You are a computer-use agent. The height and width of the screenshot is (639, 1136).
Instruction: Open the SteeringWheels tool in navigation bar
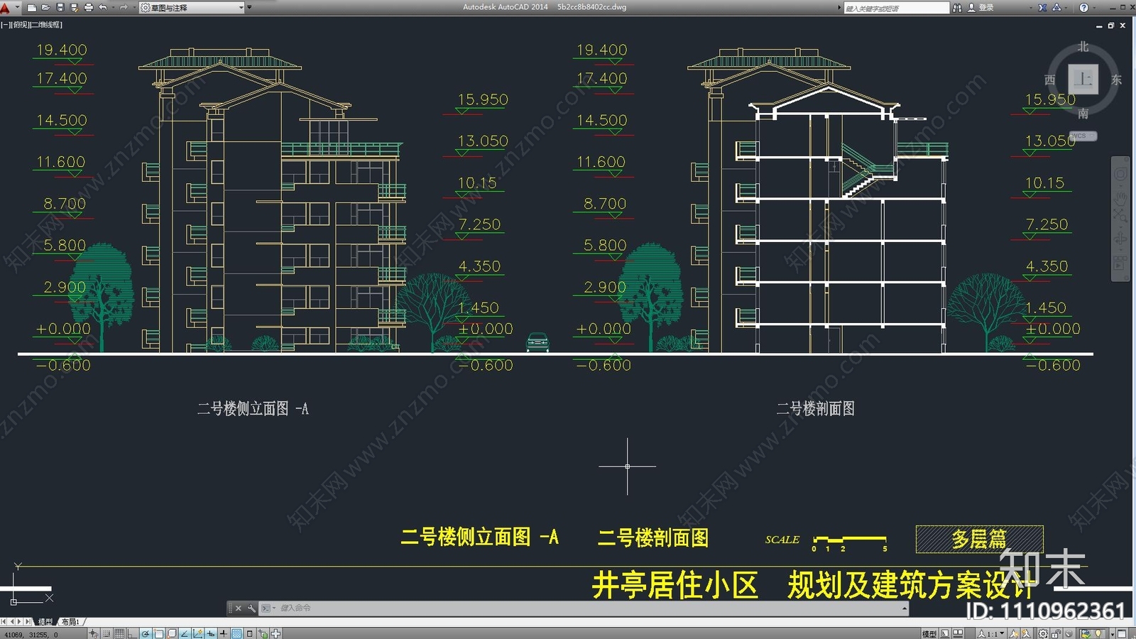point(1120,174)
